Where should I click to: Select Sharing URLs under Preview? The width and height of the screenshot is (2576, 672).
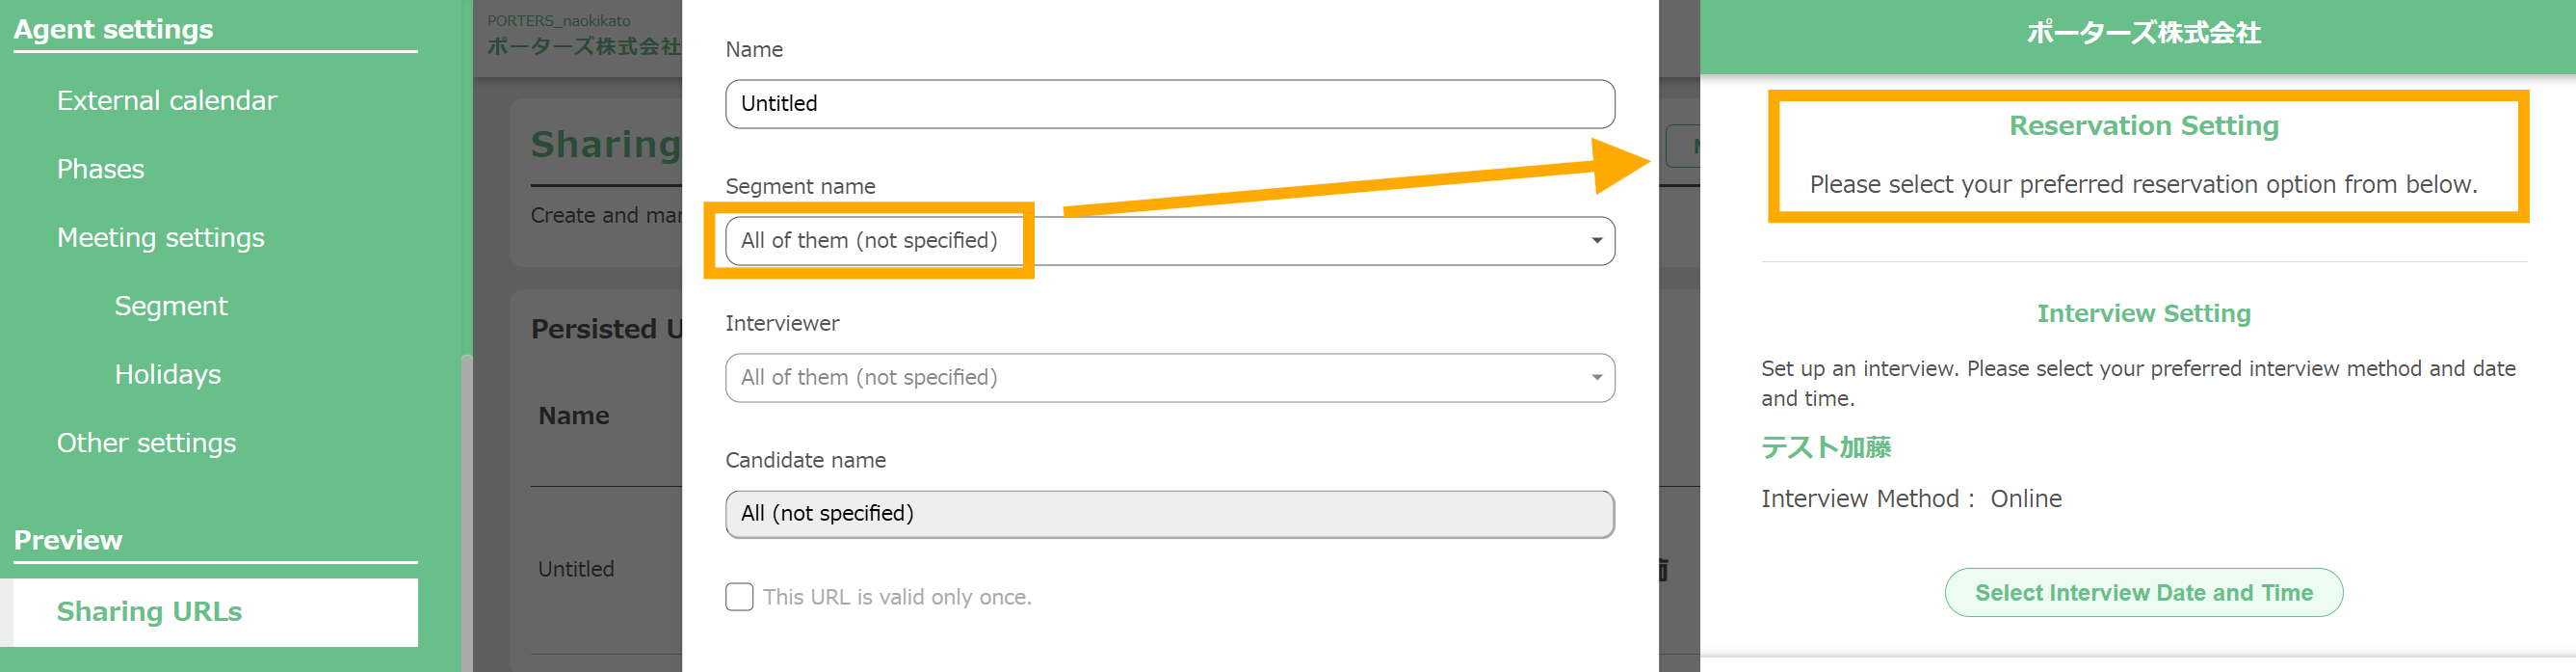(x=149, y=612)
